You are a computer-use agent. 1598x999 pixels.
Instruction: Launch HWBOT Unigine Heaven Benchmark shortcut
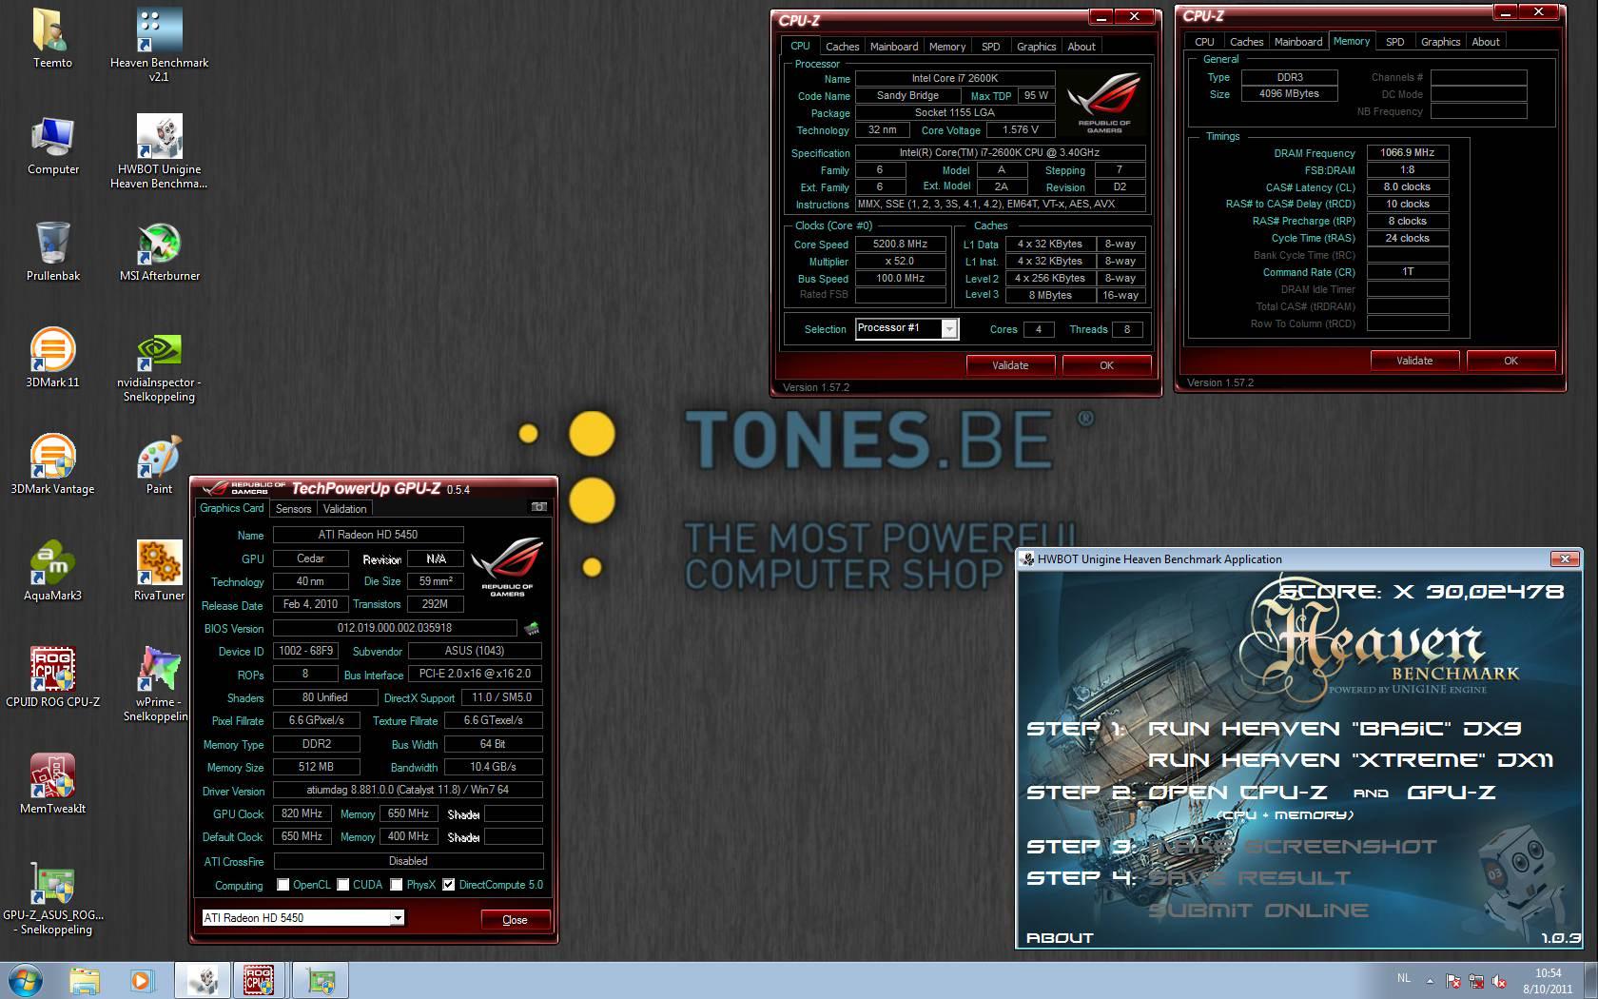[159, 150]
